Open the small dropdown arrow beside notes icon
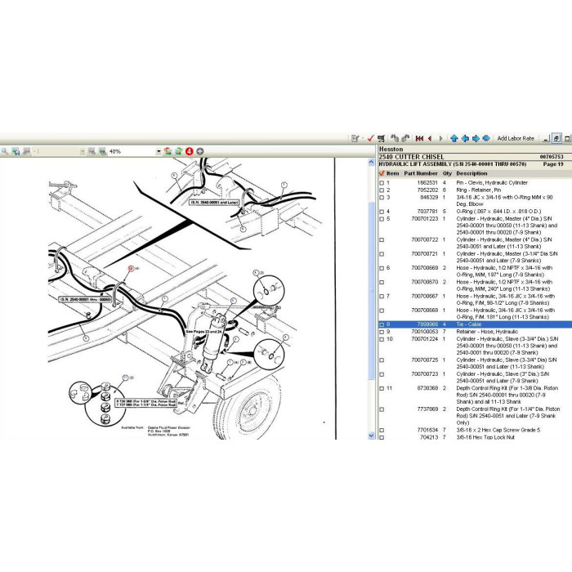 click(x=363, y=138)
